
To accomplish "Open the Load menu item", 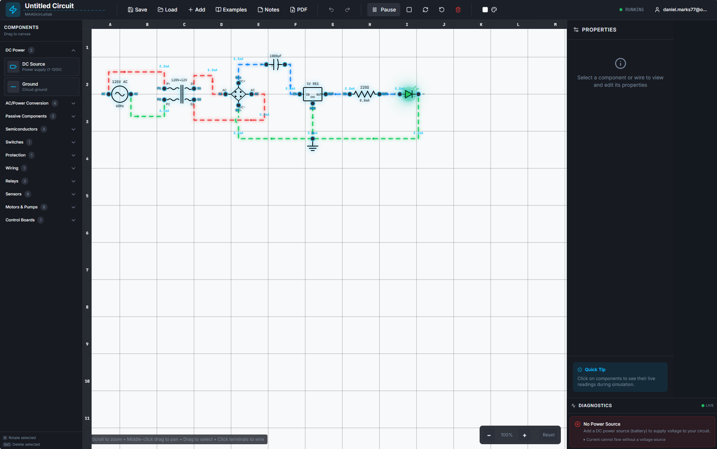I will tap(167, 10).
